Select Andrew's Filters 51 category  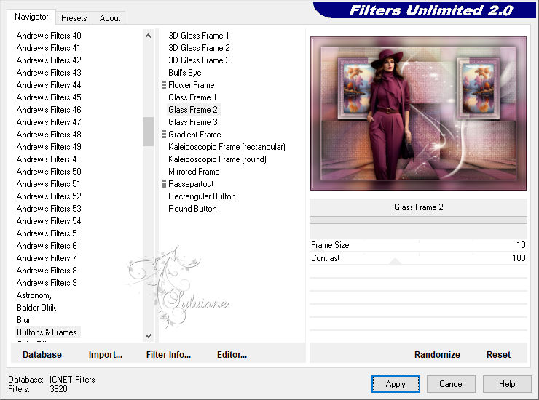click(49, 184)
